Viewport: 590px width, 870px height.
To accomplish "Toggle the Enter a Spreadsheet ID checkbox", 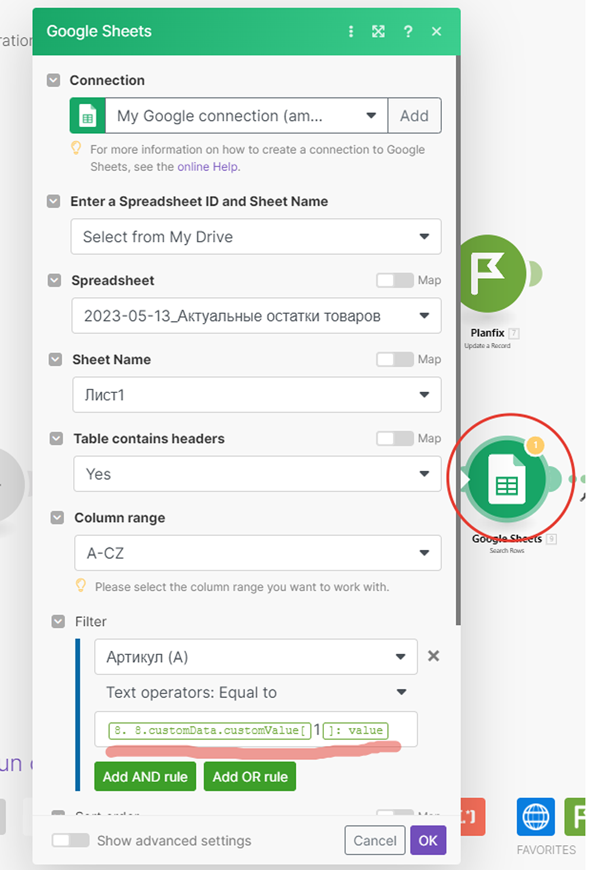I will click(x=54, y=201).
